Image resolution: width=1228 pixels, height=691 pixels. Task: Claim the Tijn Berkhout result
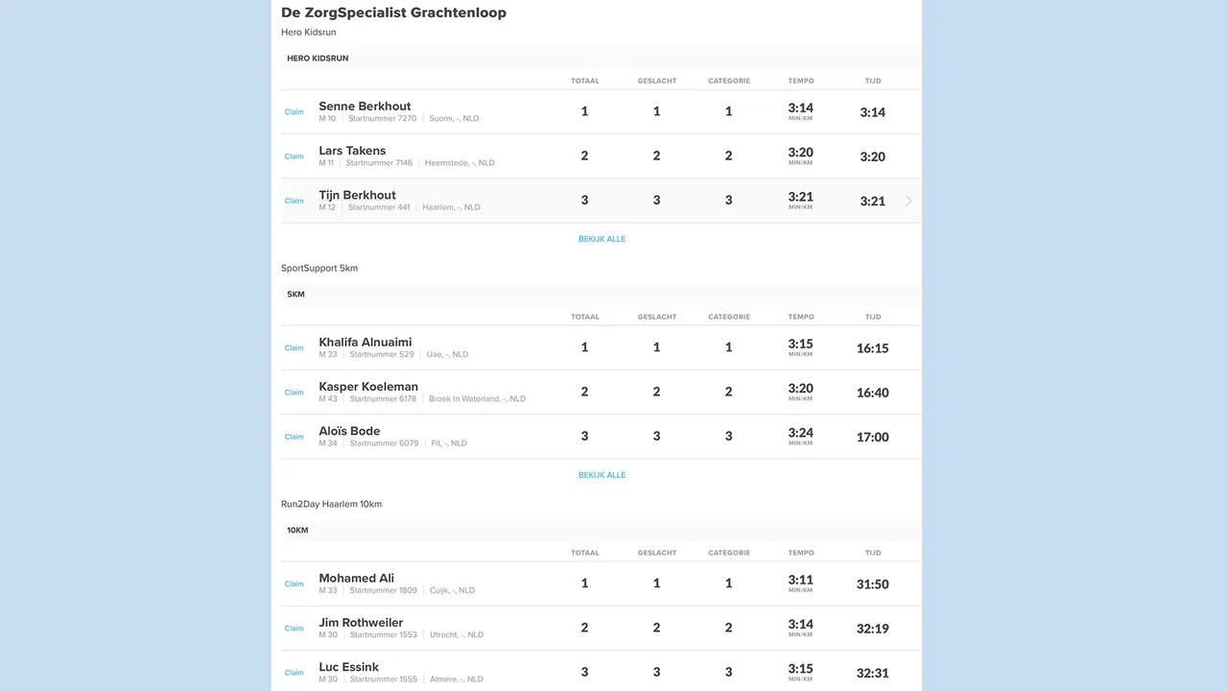pos(294,201)
